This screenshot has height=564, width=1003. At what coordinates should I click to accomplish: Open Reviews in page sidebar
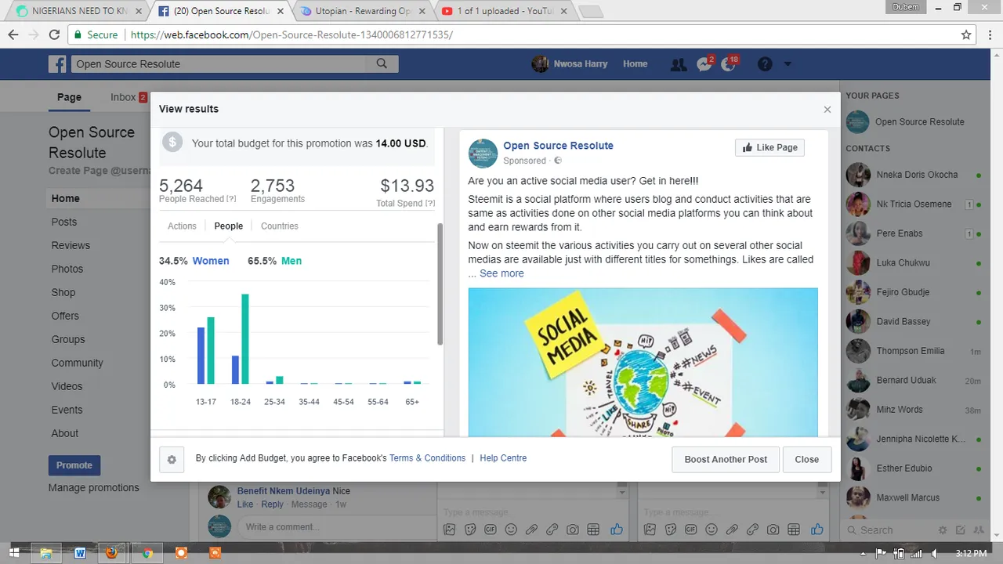click(71, 245)
